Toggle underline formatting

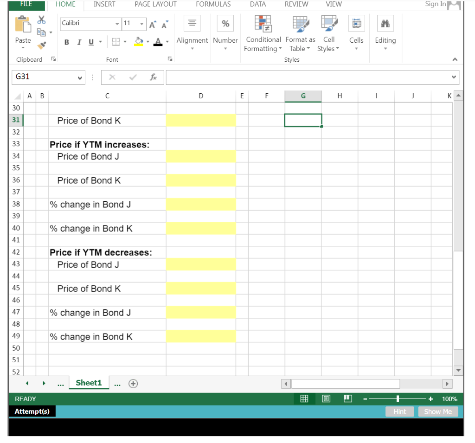(x=90, y=42)
